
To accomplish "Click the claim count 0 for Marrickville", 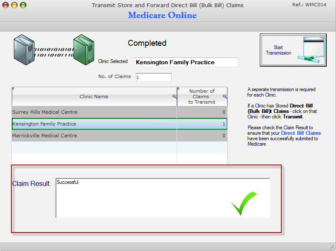I will point(224,136).
